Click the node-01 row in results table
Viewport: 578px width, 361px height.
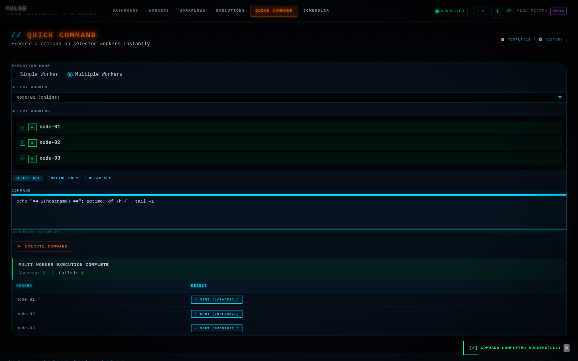289,300
